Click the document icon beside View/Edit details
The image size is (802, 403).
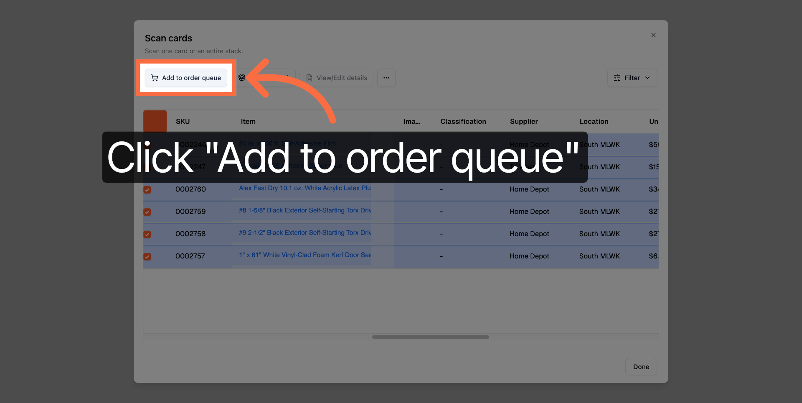pos(309,78)
